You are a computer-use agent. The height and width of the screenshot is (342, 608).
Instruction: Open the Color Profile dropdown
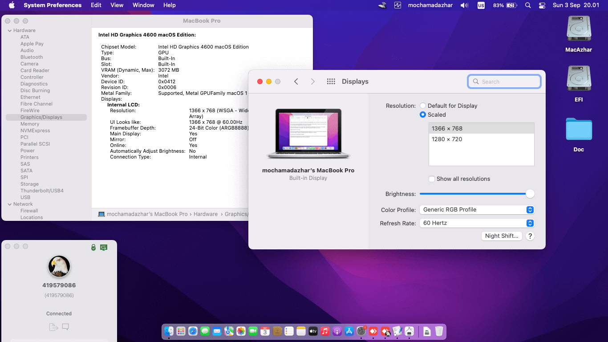477,210
